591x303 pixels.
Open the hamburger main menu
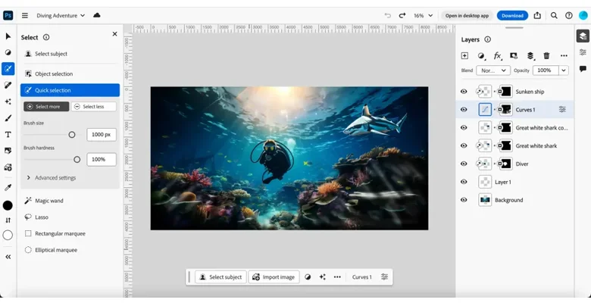coord(25,15)
